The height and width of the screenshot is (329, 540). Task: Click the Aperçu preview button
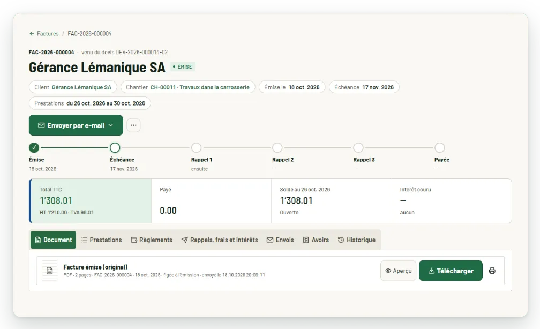tap(399, 271)
